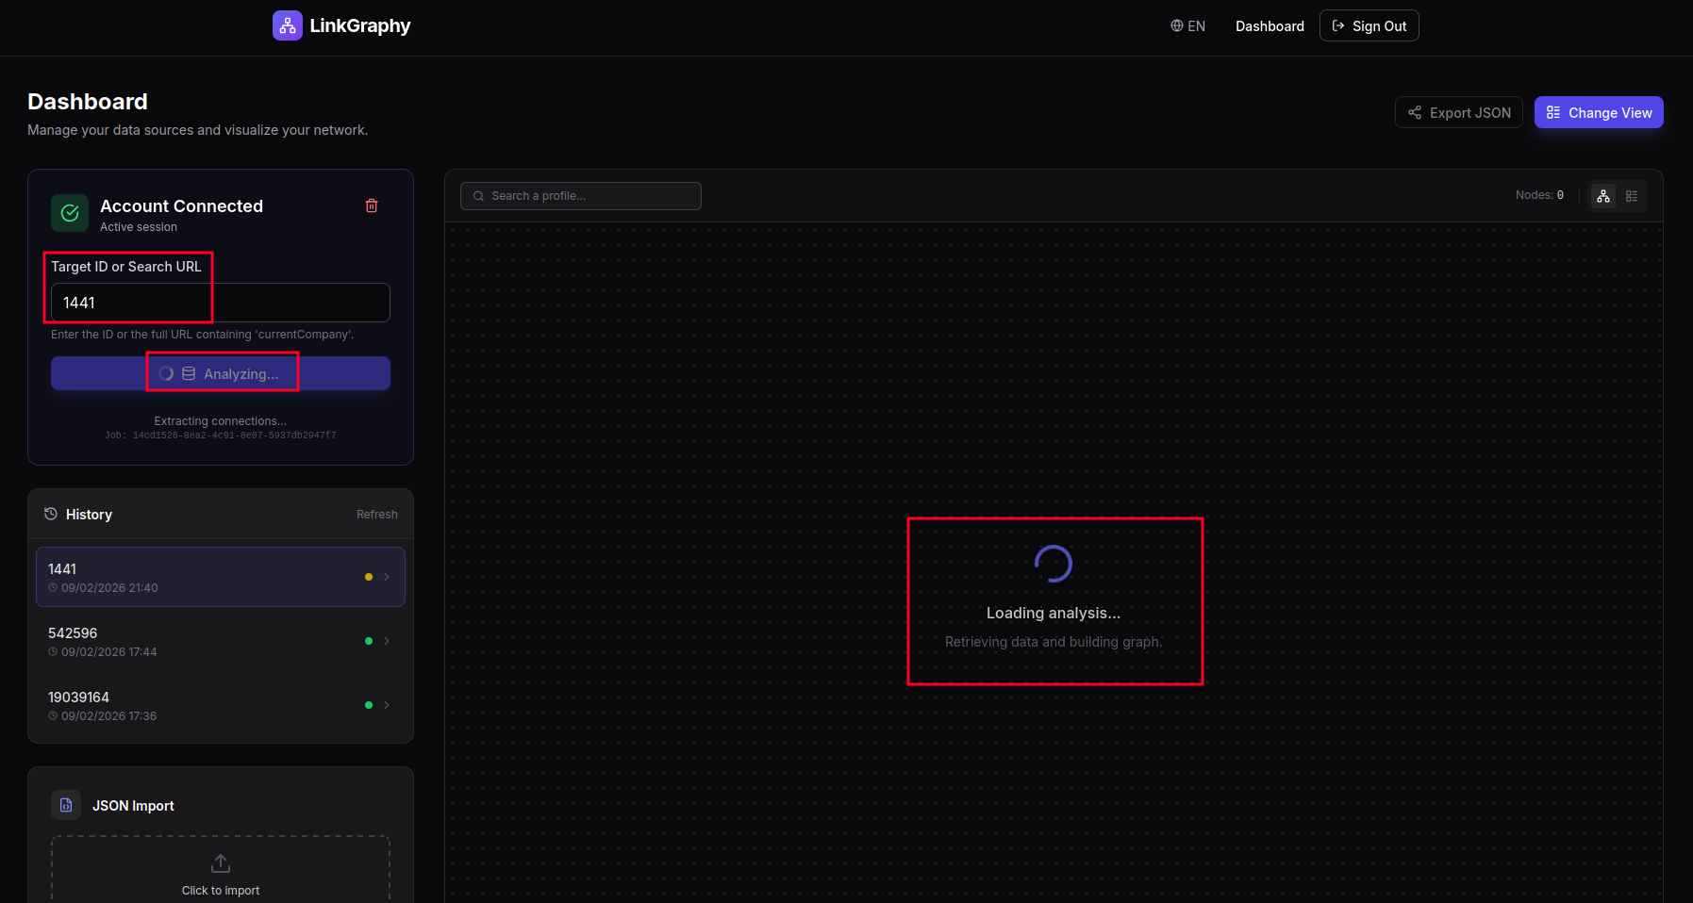Click the layout icon on Change View
Screen dimensions: 1693x903
(x=1553, y=112)
